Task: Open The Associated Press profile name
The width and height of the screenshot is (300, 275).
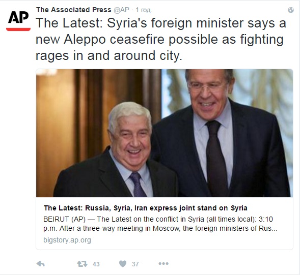Action: tap(74, 10)
